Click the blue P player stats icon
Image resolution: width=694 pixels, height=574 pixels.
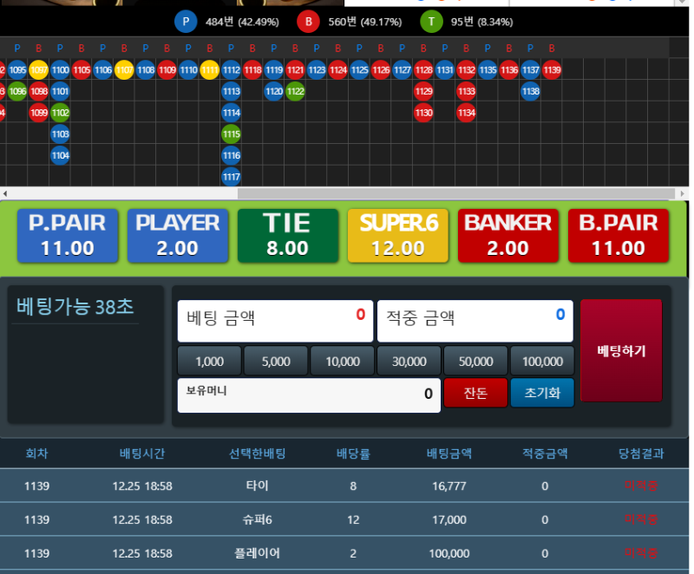tap(186, 22)
